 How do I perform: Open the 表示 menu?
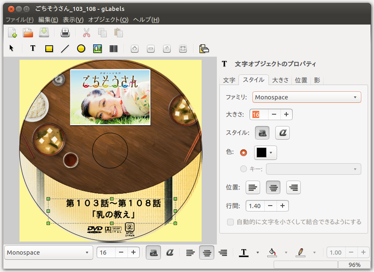pos(73,19)
